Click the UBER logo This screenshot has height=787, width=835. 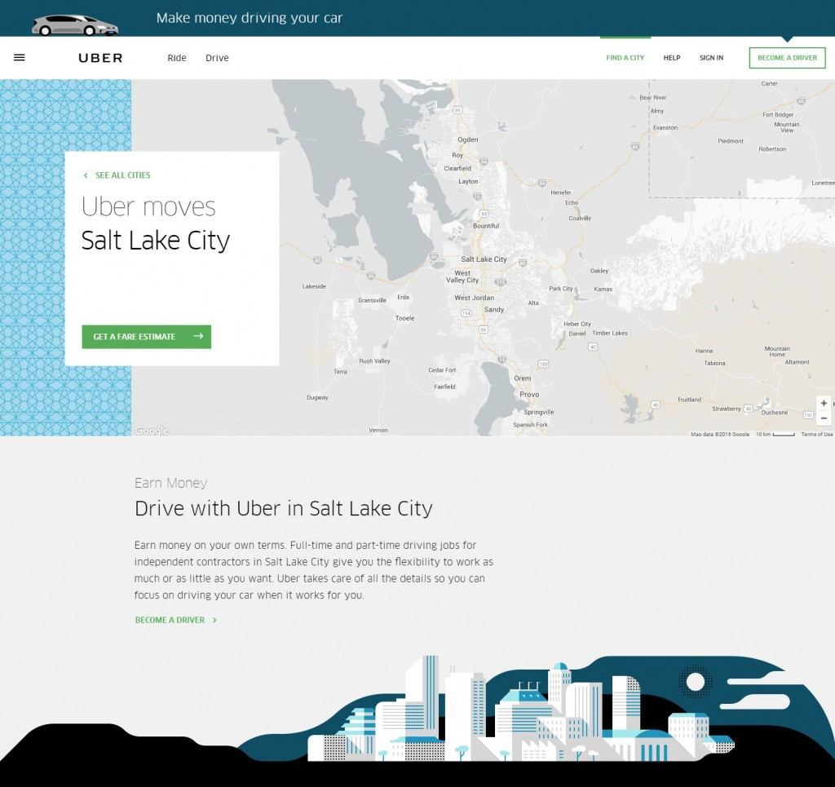(100, 58)
